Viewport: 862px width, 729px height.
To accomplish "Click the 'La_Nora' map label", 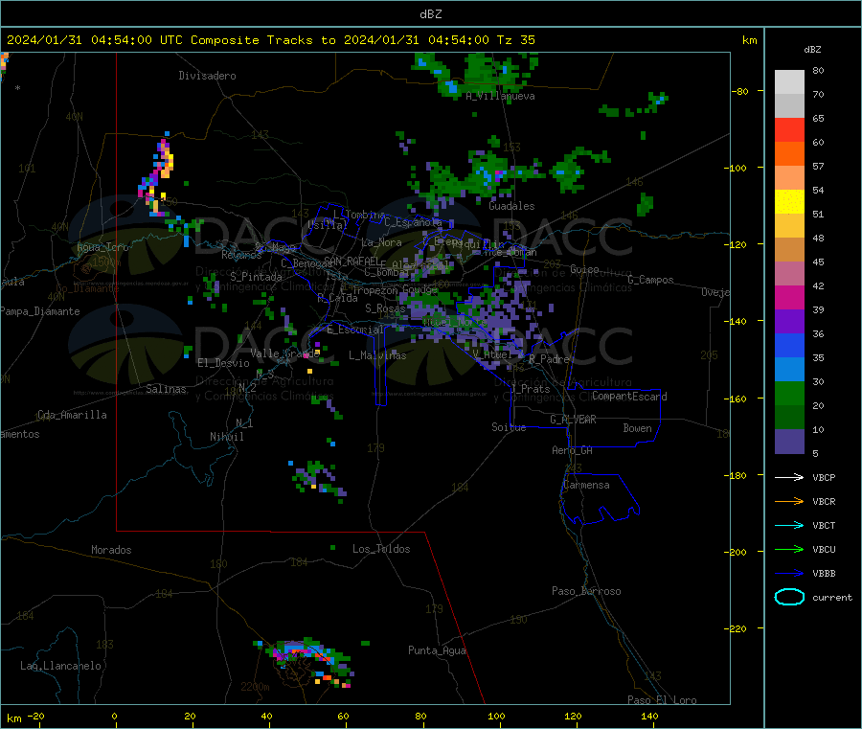I will click(381, 242).
